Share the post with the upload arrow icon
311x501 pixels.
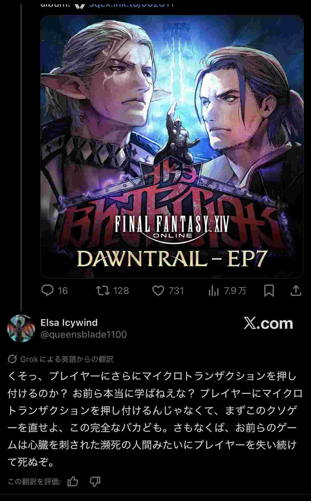296,290
